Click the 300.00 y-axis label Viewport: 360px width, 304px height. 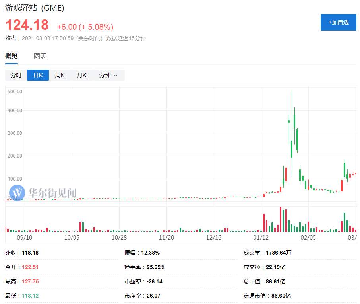pyautogui.click(x=15, y=133)
